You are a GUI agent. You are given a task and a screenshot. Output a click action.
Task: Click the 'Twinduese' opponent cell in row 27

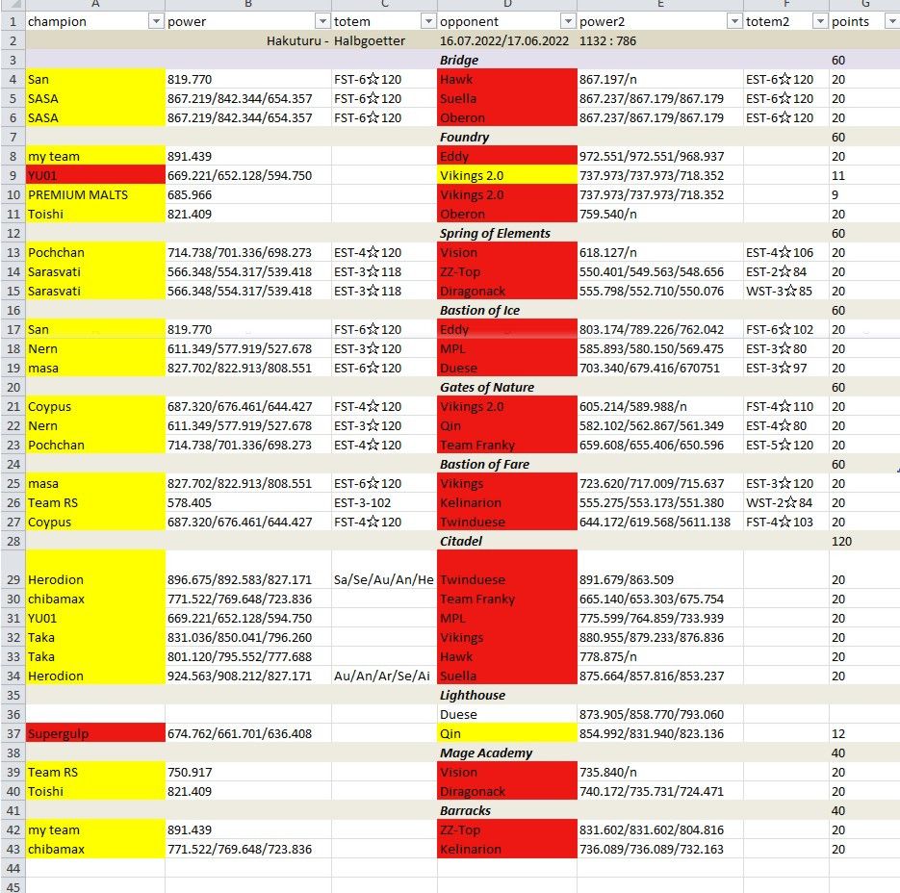(507, 523)
